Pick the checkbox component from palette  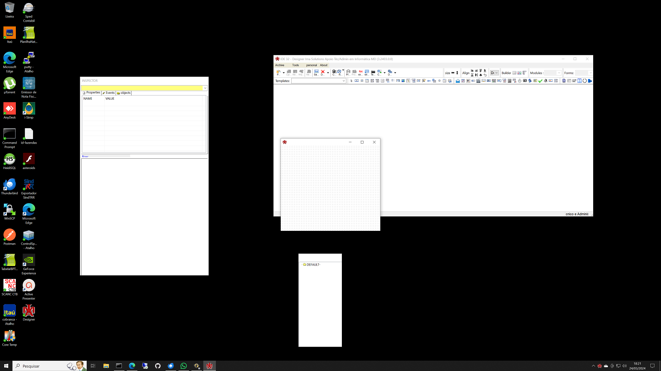362,81
